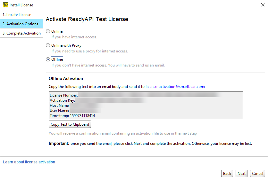Open the license-activation@smartbear.com email link
This screenshot has width=268, height=180.
[175, 87]
